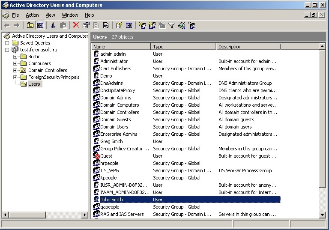Open the View menu
Image resolution: width=329 pixels, height=230 pixels.
51,15
